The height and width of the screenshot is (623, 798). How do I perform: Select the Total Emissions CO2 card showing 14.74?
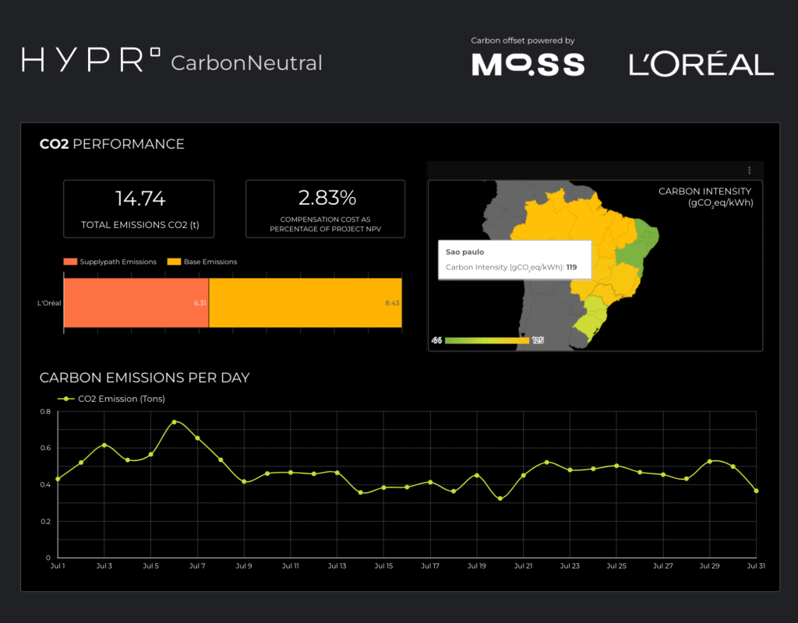[x=139, y=209]
